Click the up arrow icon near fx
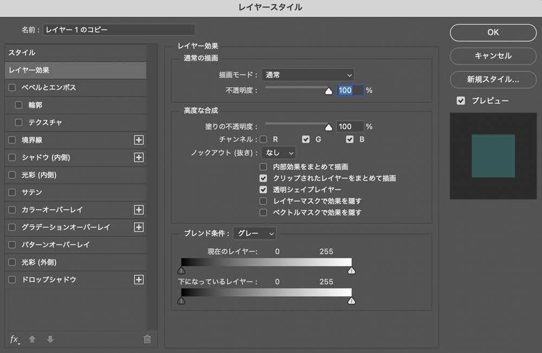This screenshot has height=353, width=542. pyautogui.click(x=32, y=339)
